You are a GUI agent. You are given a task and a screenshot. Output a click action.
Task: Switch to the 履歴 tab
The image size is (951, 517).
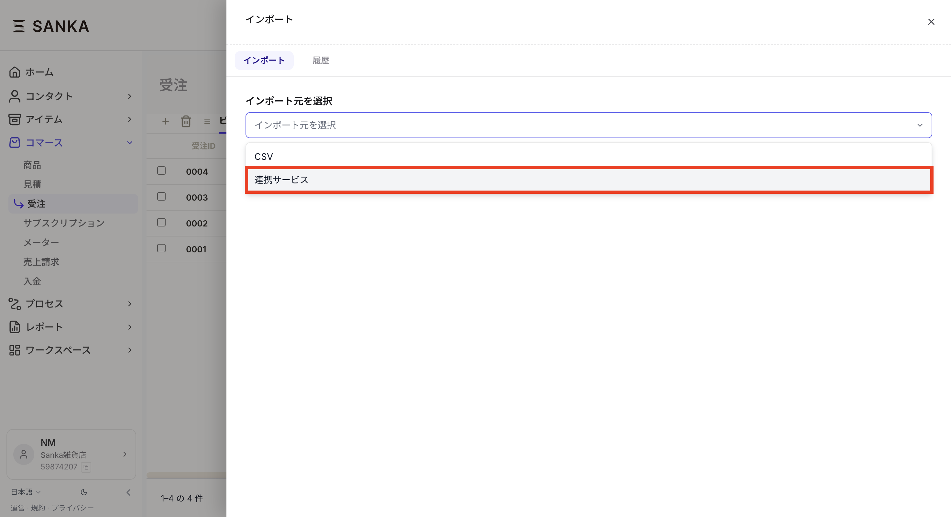(321, 60)
